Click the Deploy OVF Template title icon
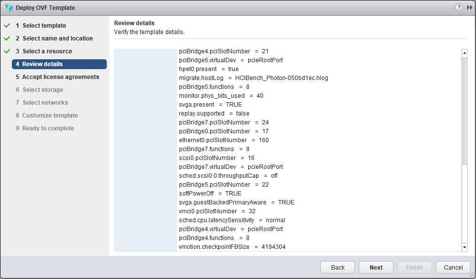 tap(9, 7)
